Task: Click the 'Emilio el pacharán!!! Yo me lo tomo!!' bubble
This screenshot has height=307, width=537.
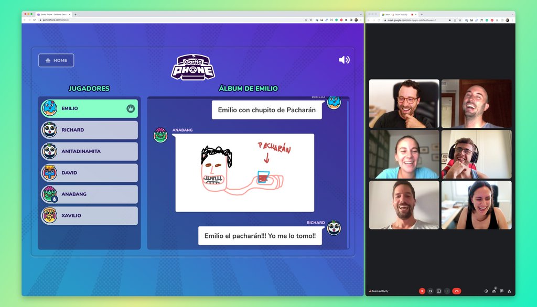Action: click(260, 236)
